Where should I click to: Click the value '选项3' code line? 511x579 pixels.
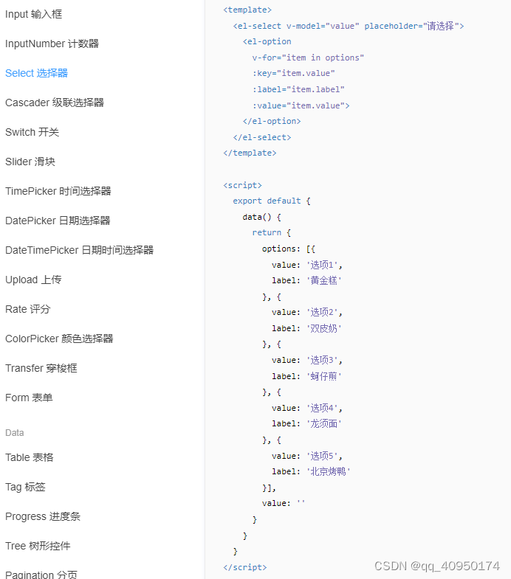pos(307,361)
